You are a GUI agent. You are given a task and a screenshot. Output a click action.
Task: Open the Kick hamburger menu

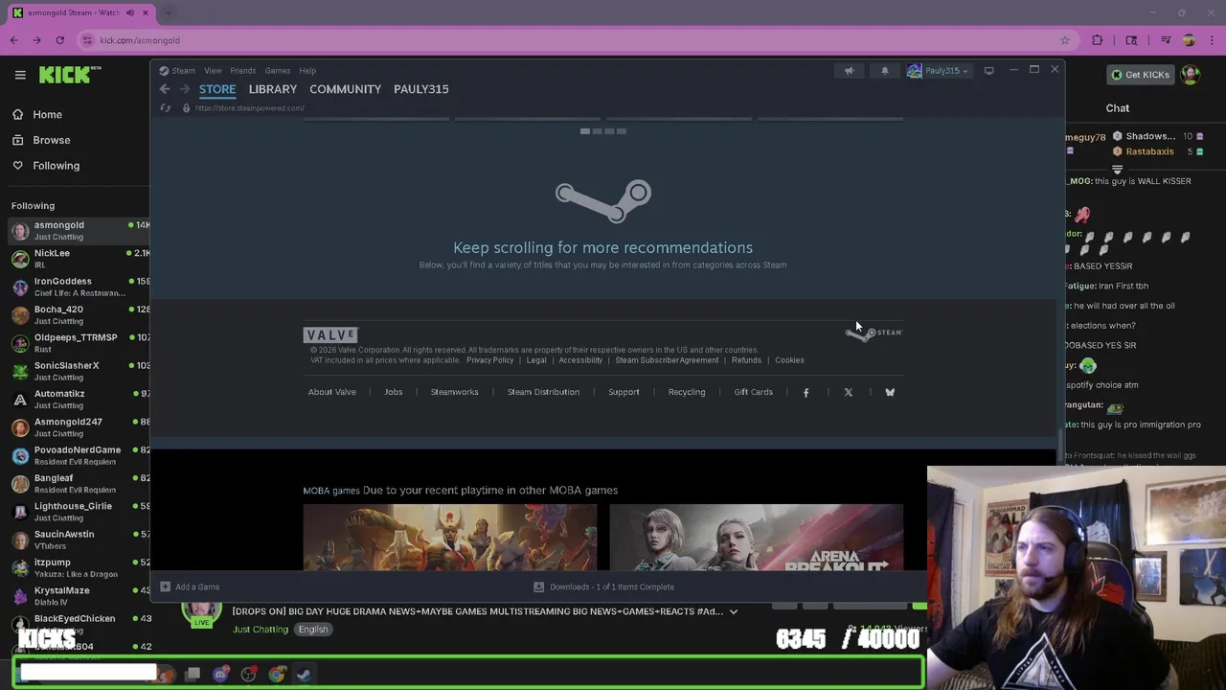20,75
